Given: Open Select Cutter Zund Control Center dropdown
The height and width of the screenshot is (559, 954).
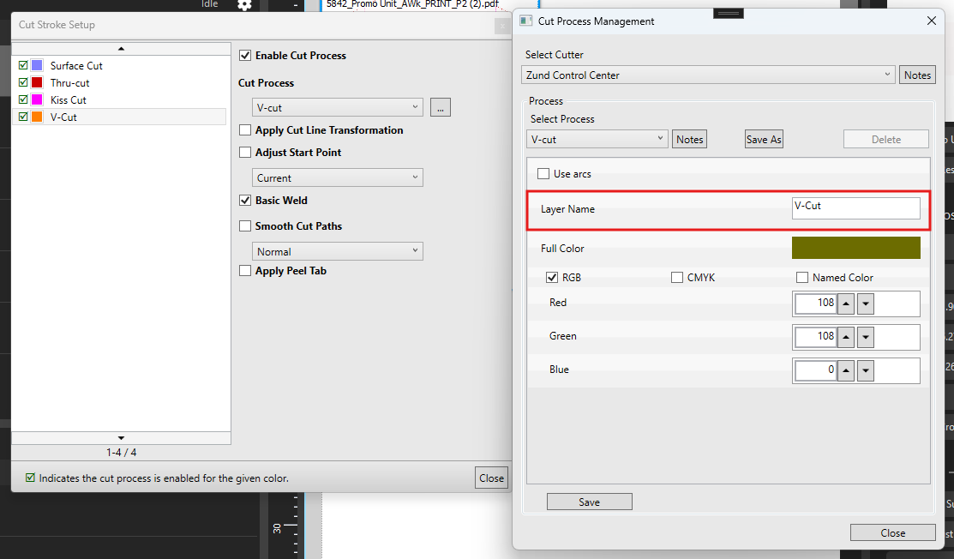Looking at the screenshot, I should [x=708, y=75].
